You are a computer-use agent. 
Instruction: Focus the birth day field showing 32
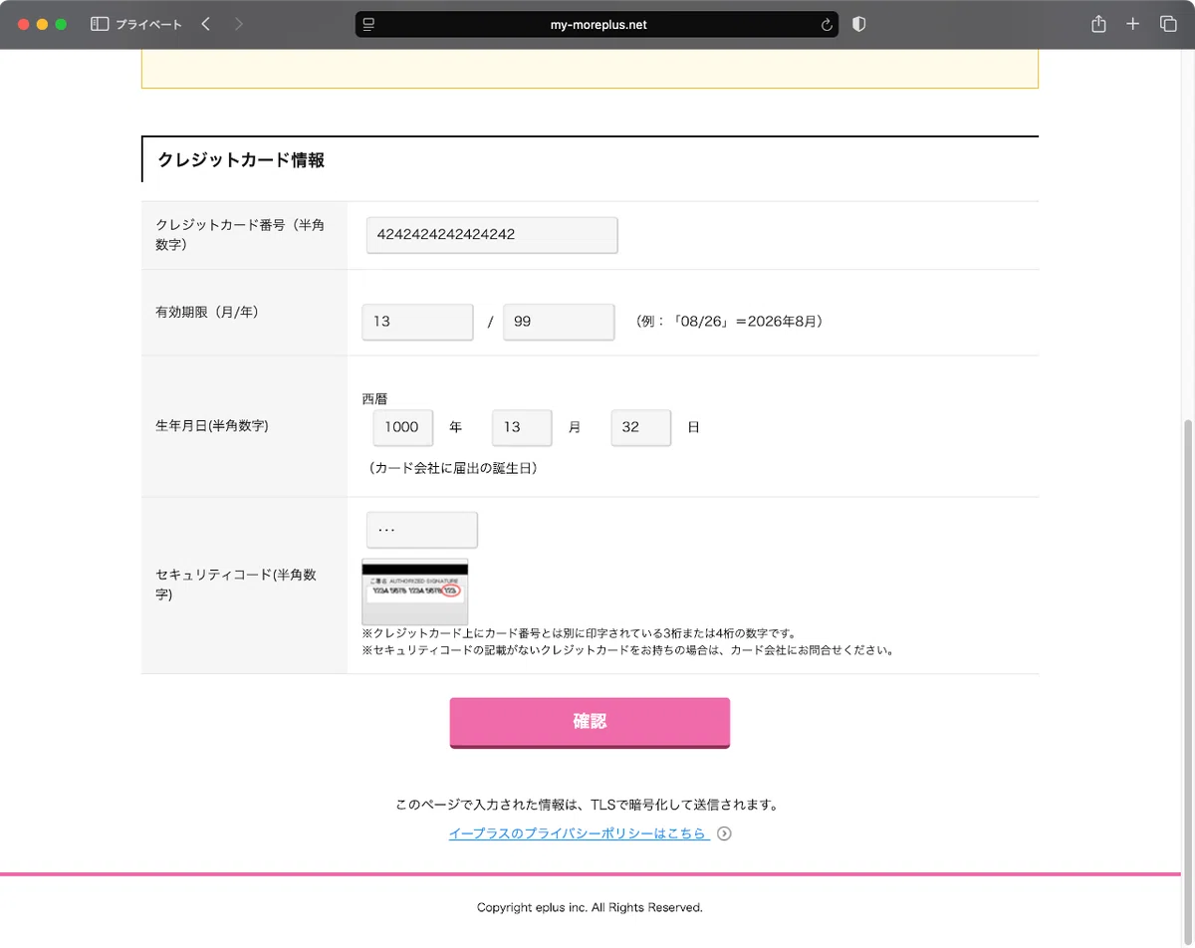coord(641,427)
